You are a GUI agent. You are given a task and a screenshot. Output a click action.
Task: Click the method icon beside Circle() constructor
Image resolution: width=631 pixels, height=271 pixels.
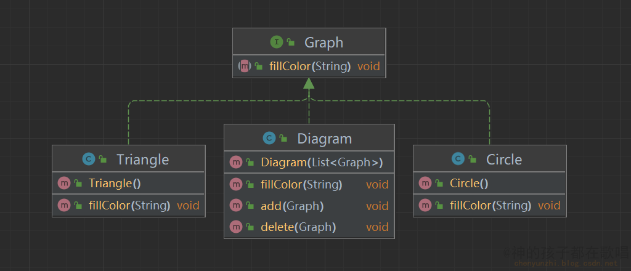[x=425, y=184]
